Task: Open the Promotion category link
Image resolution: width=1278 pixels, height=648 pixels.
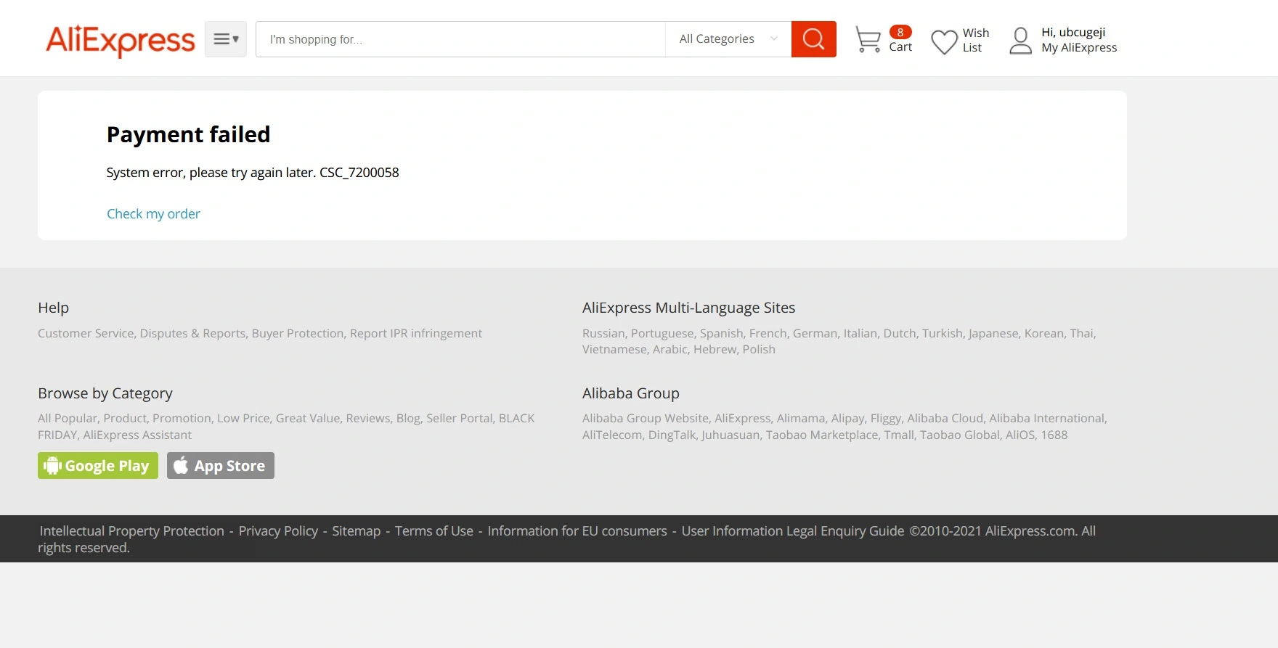Action: (182, 418)
